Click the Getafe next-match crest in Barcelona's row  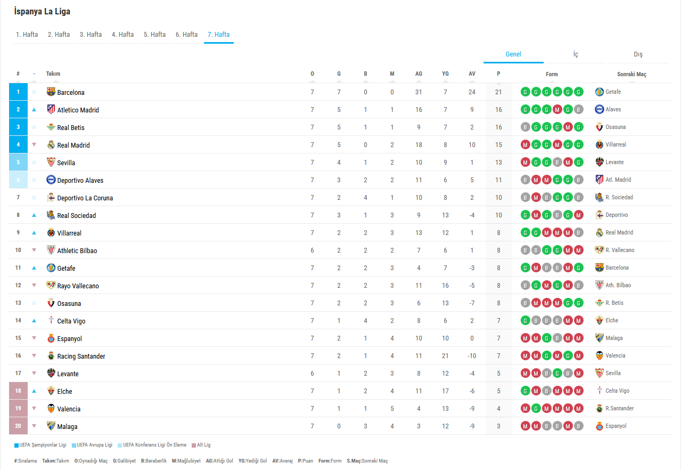(600, 92)
